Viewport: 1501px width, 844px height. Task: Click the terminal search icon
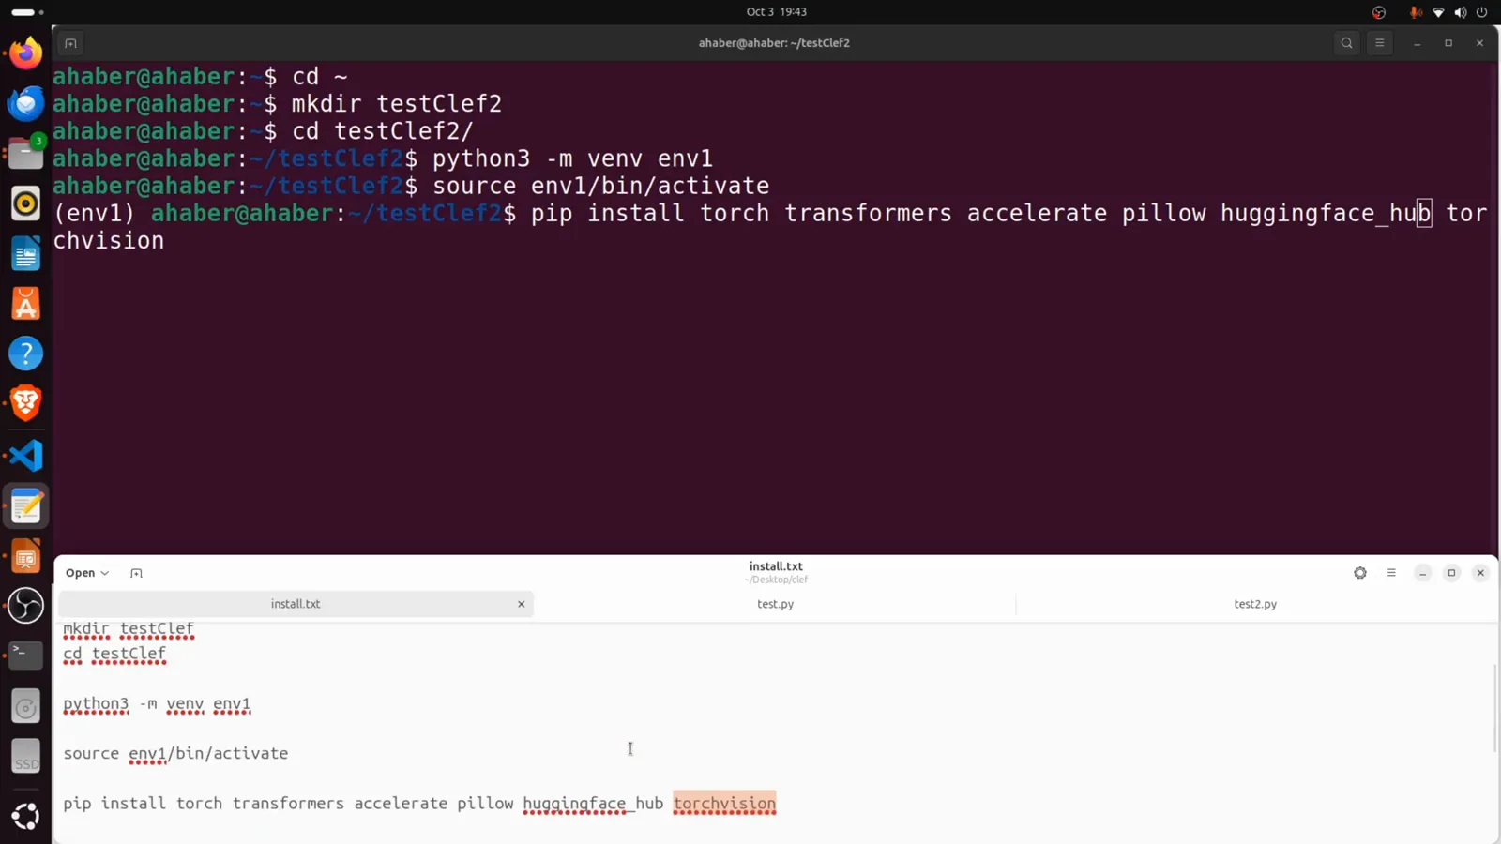click(1346, 43)
